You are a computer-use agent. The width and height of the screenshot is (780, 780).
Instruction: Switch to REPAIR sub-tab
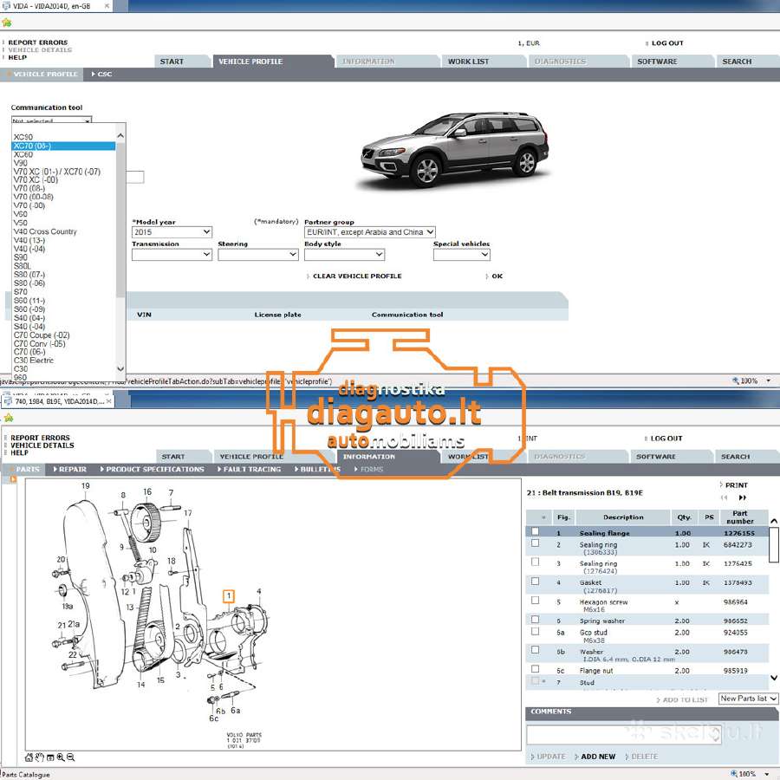[x=69, y=469]
